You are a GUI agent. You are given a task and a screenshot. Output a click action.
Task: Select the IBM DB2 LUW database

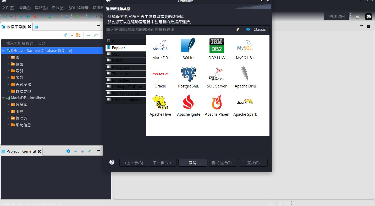click(x=217, y=48)
